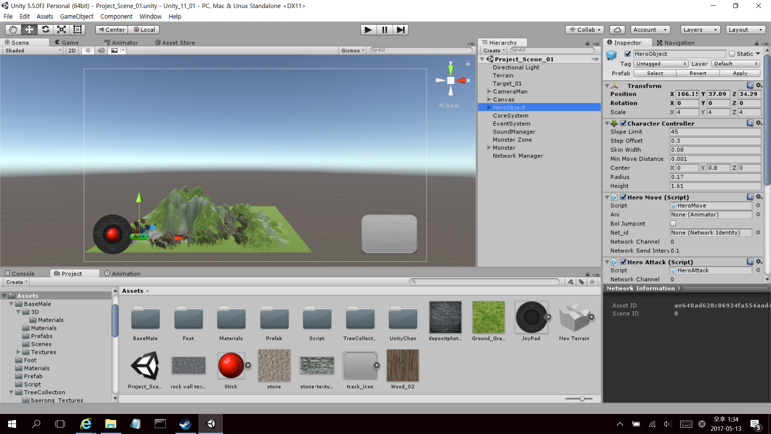Switch to the Console tab
771x434 pixels.
pyautogui.click(x=20, y=274)
